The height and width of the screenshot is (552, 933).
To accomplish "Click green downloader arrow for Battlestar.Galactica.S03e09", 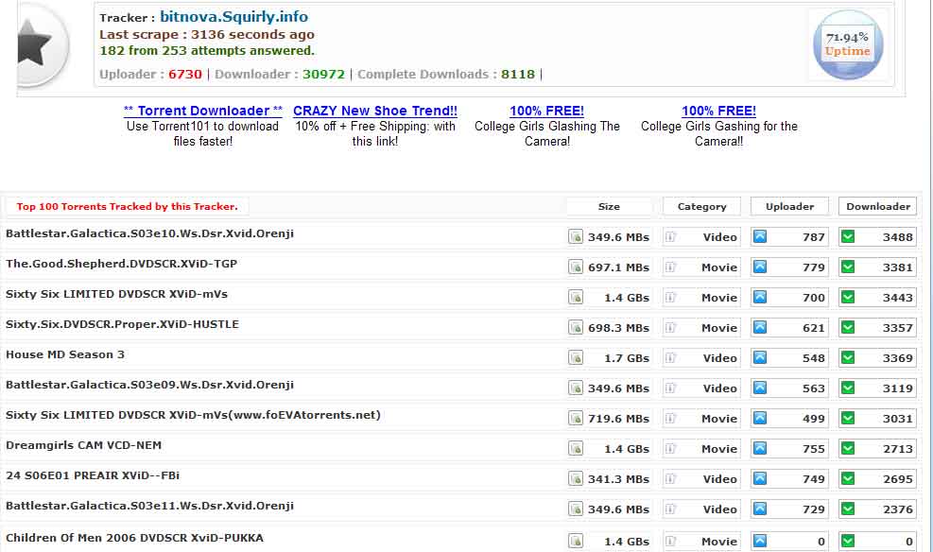I will click(848, 388).
